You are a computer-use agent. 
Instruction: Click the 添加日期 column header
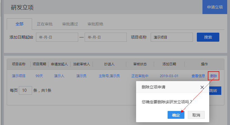click(169, 64)
